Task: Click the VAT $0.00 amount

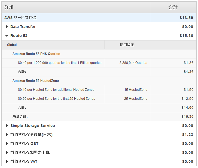Action: (x=188, y=161)
